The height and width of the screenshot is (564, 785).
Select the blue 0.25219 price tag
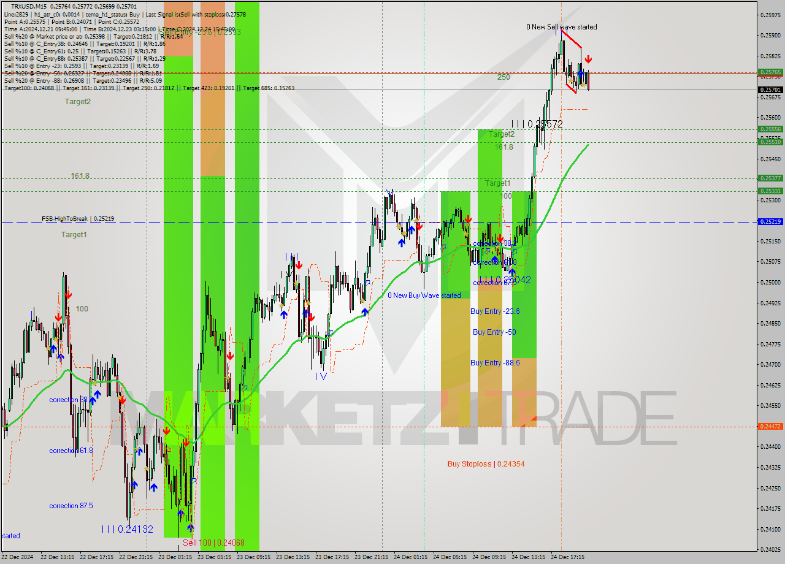771,222
